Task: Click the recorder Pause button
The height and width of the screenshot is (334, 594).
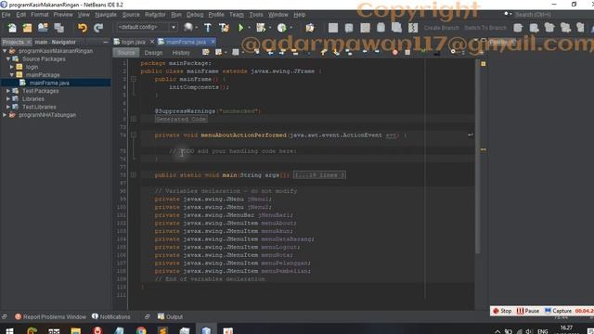Action: tap(528, 311)
